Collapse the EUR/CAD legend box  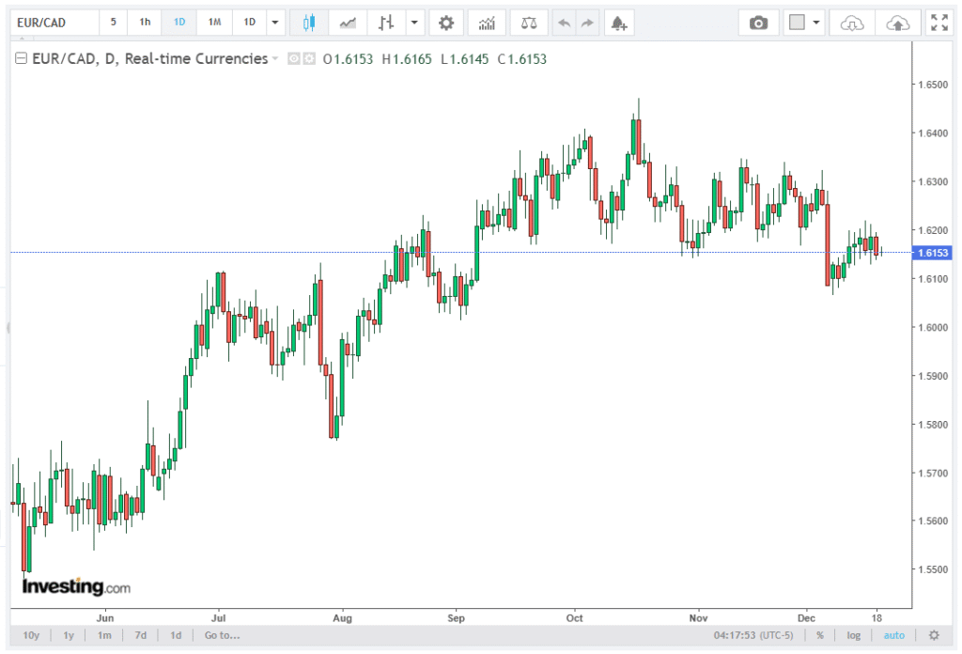coord(21,59)
